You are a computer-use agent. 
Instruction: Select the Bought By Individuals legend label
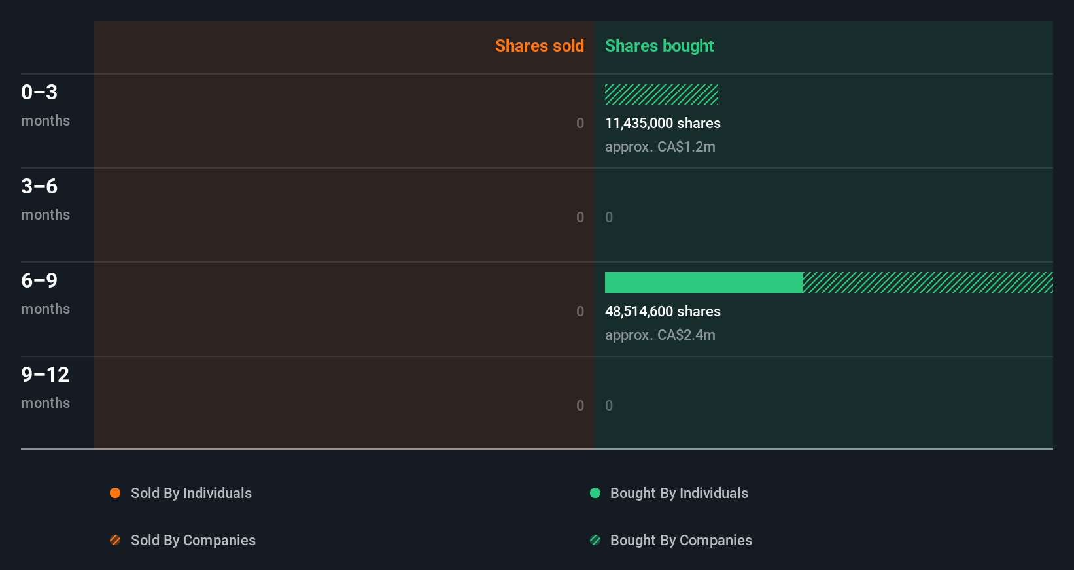[679, 494]
